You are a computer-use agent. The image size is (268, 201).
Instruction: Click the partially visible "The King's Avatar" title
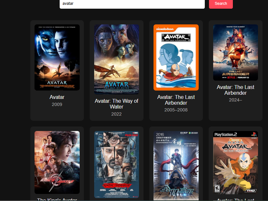click(57, 199)
